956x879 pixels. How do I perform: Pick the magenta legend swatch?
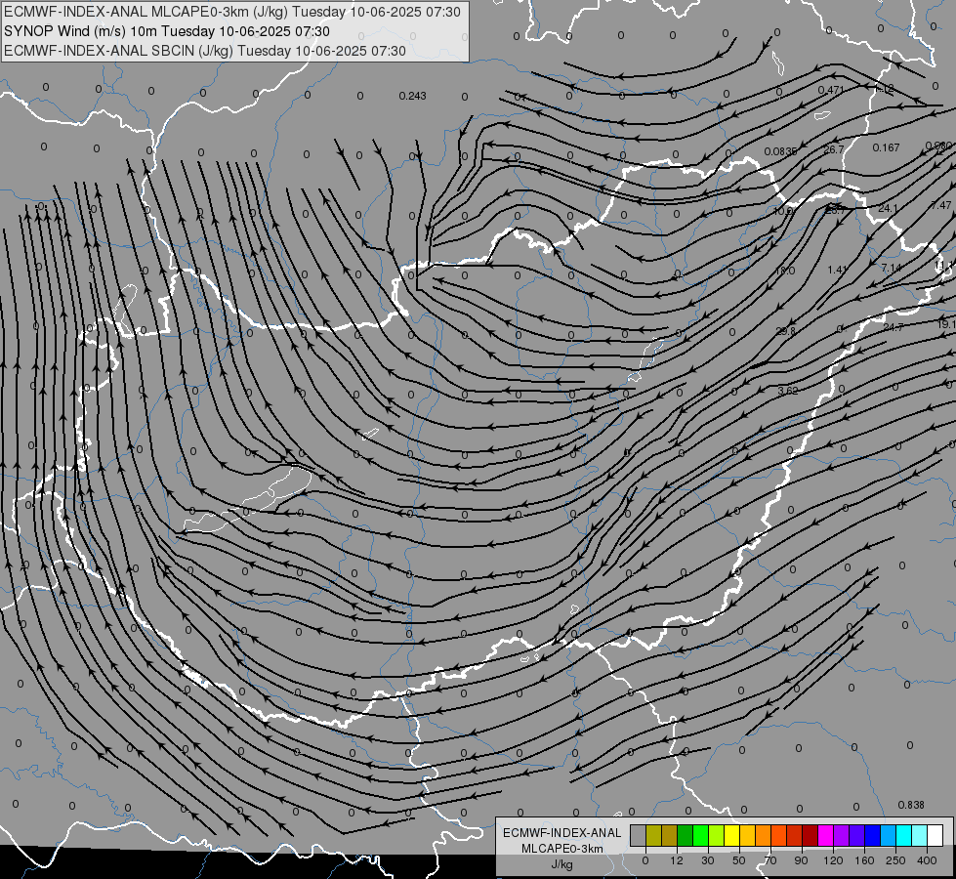[x=826, y=835]
